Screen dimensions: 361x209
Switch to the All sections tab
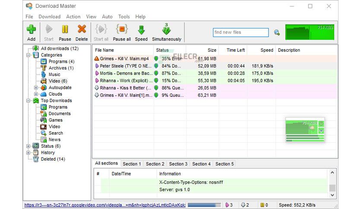click(106, 163)
